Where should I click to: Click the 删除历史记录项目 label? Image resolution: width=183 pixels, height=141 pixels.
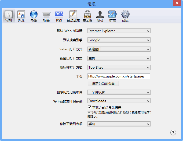click(71, 92)
